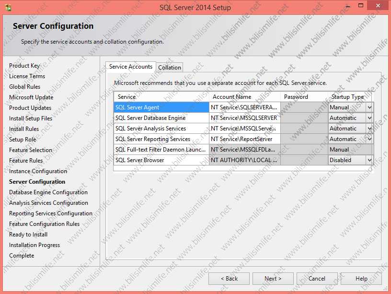Image resolution: width=391 pixels, height=294 pixels.
Task: Click the Database Engine Configuration step
Action: (x=48, y=192)
